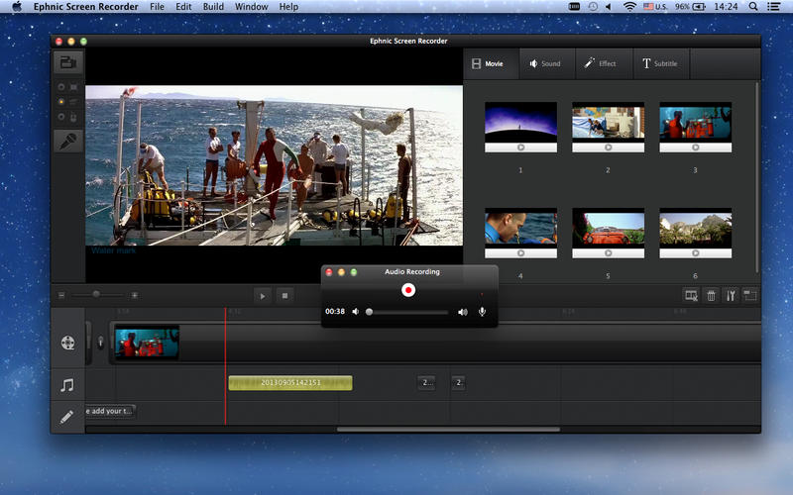Open Notification Center list icon
Viewport: 793px width, 495px height.
pyautogui.click(x=773, y=7)
